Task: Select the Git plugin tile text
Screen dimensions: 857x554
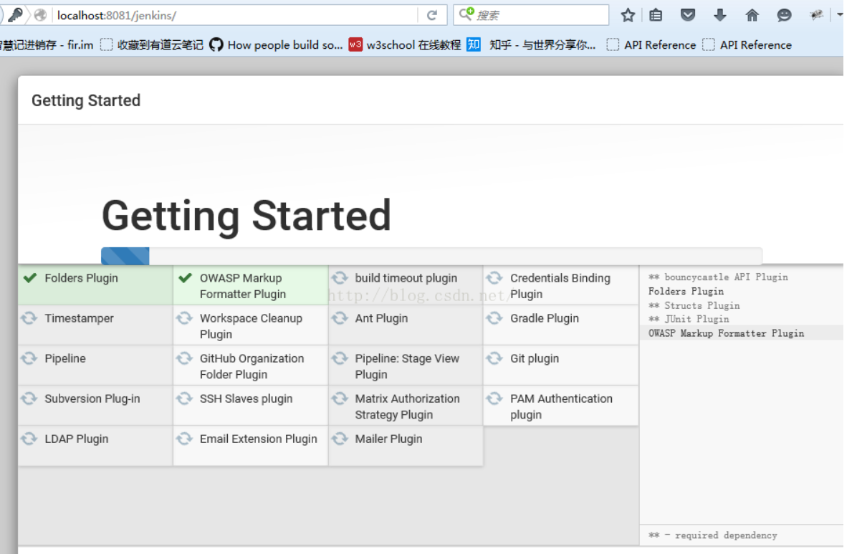Action: tap(535, 359)
